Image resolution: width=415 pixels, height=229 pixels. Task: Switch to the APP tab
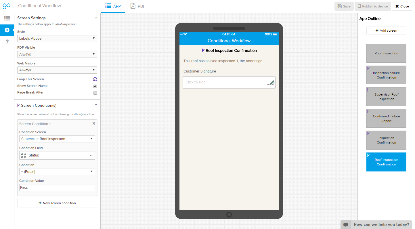[x=113, y=6]
